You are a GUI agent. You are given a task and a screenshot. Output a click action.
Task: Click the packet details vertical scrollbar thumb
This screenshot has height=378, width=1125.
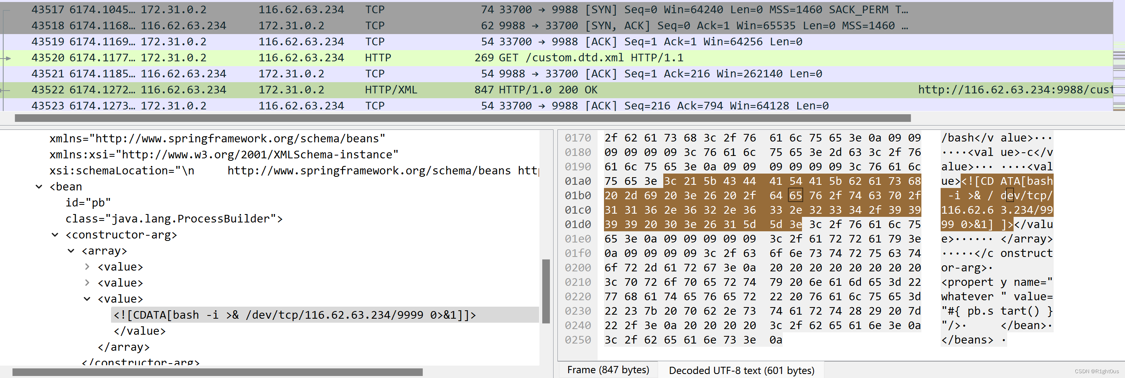pos(545,291)
